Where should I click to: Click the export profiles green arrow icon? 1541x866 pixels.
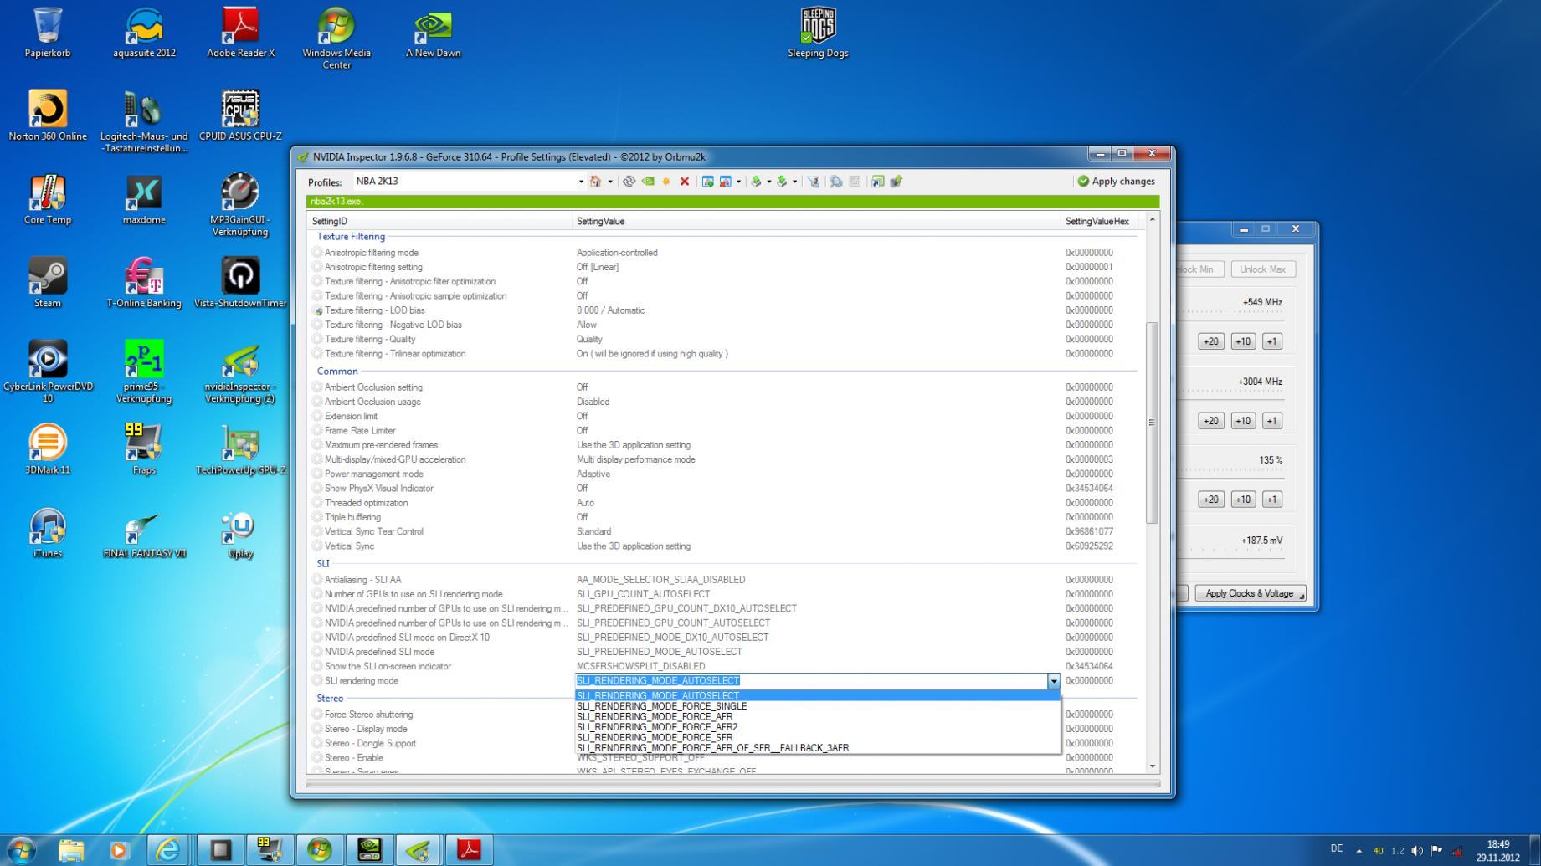[756, 182]
